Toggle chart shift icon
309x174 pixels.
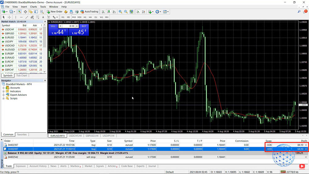point(143,12)
